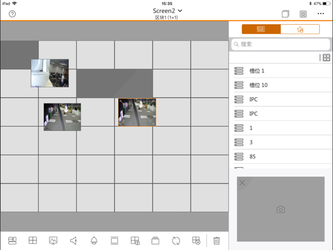Tap the trash delete icon

pyautogui.click(x=217, y=241)
